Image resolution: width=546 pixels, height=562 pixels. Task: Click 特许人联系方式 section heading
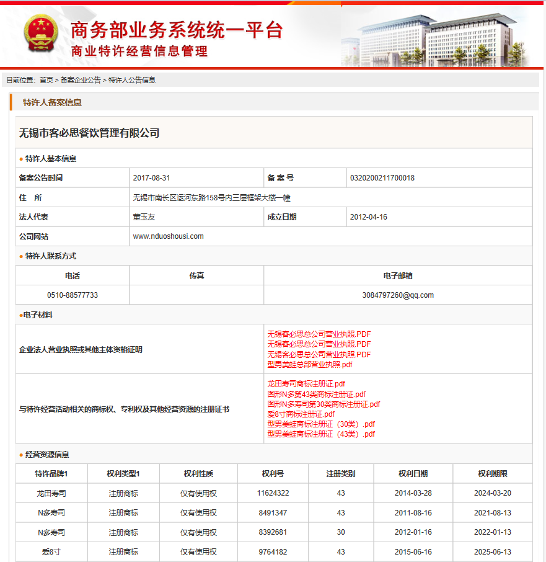click(x=50, y=256)
